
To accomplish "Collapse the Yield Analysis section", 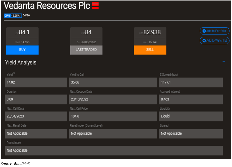I will pyautogui.click(x=223, y=61).
